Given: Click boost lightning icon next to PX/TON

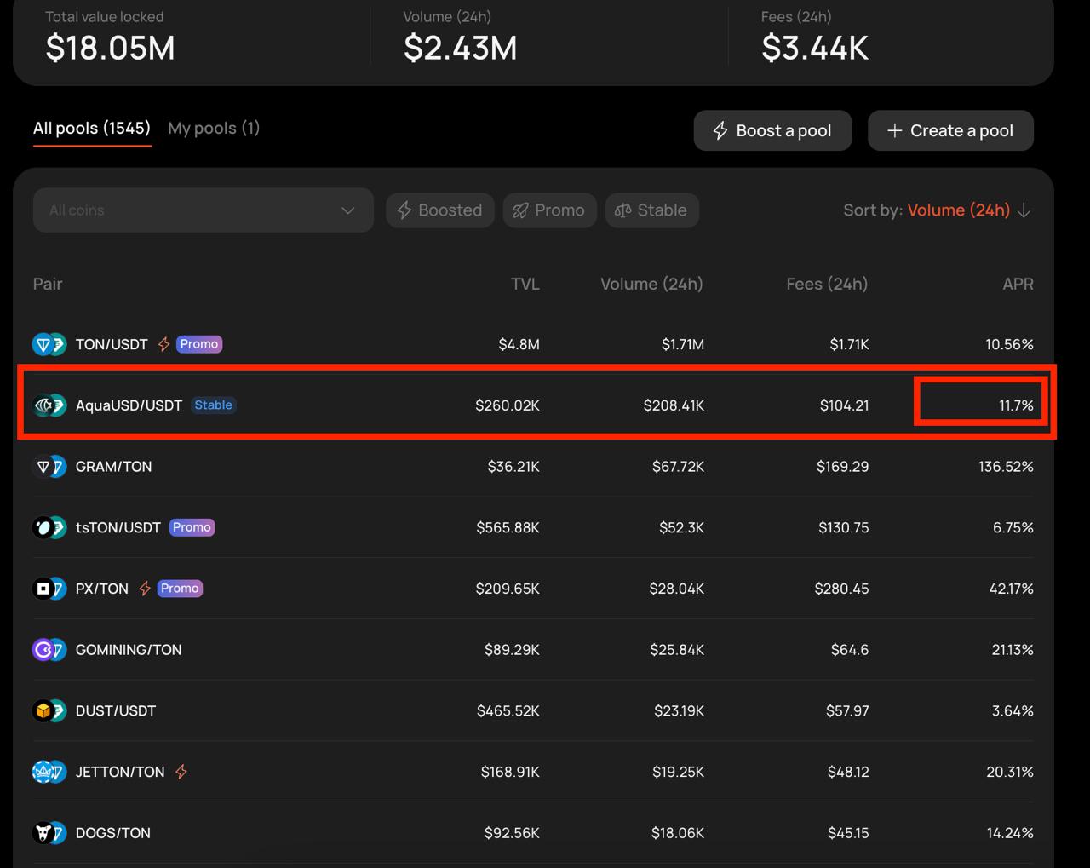Looking at the screenshot, I should pyautogui.click(x=145, y=589).
